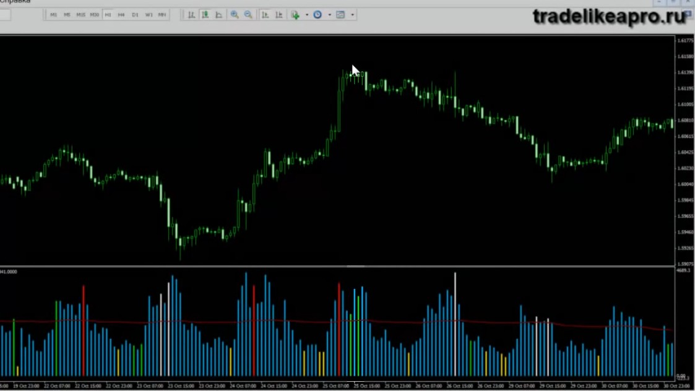Zoom in on the chart
This screenshot has height=391, width=695.
pos(235,15)
